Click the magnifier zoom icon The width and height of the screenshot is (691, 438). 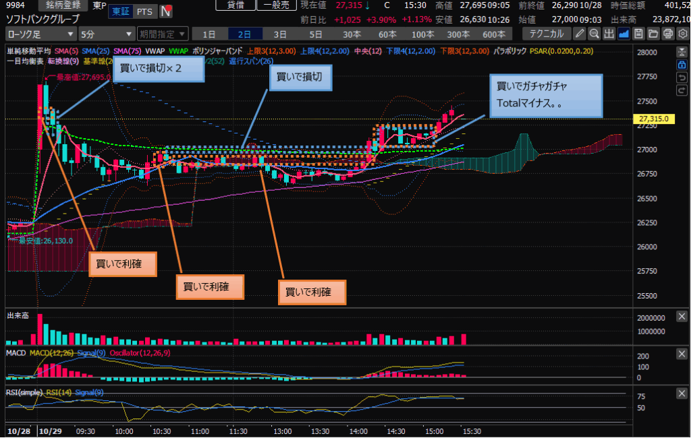[x=594, y=33]
